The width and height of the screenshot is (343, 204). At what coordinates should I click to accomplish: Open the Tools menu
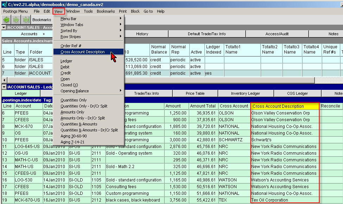pos(88,11)
